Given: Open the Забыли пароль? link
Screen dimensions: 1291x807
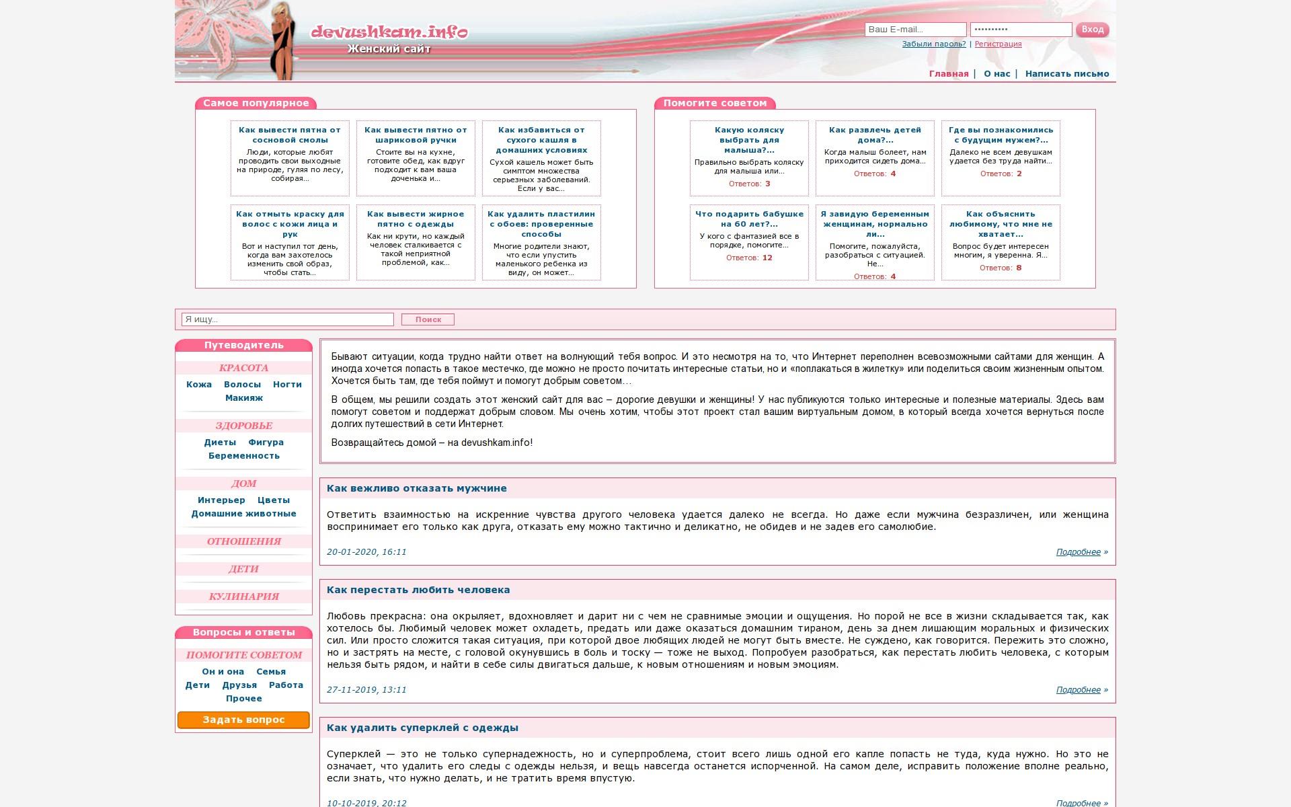Looking at the screenshot, I should pyautogui.click(x=934, y=44).
